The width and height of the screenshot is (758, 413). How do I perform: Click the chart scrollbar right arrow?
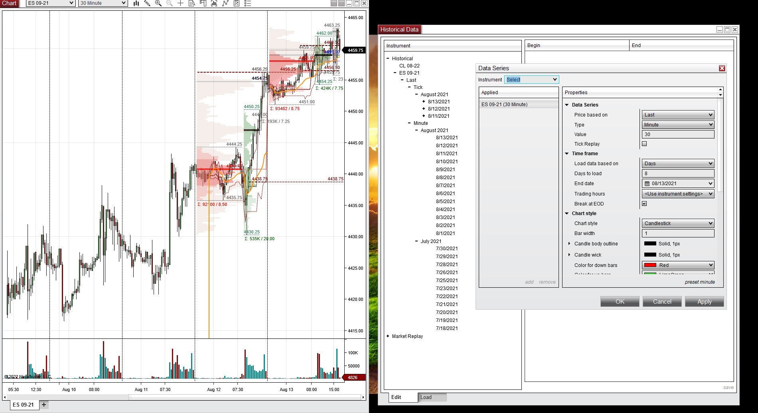point(363,397)
